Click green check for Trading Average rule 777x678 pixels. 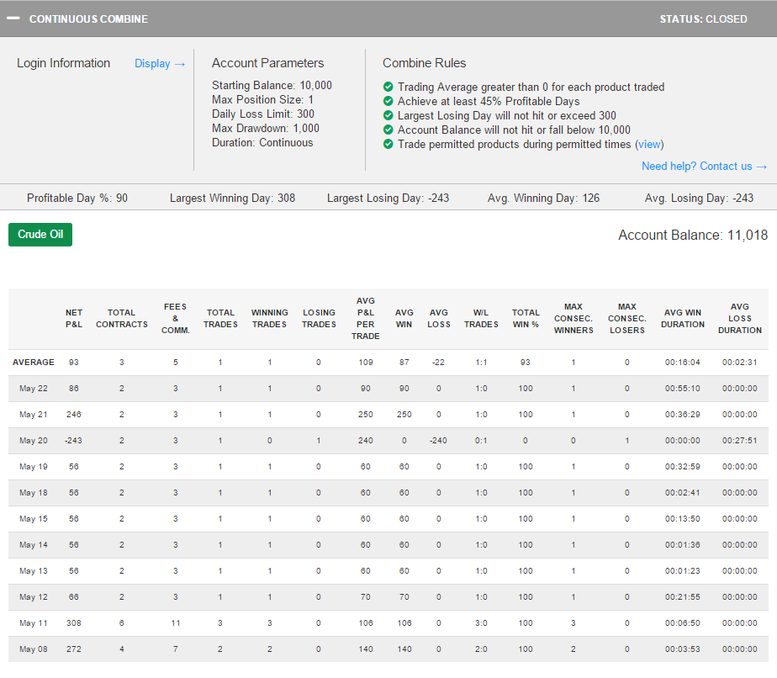tap(388, 87)
